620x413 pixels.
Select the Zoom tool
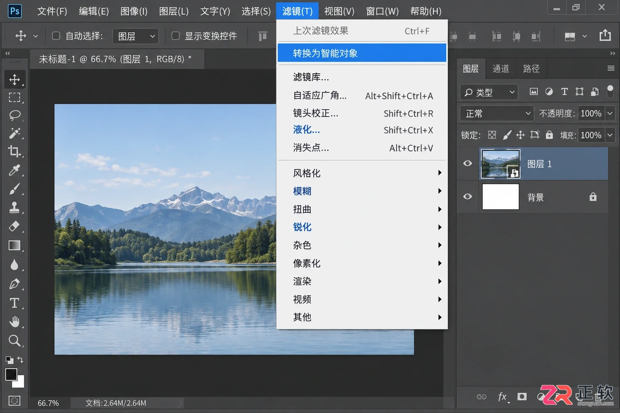[x=15, y=341]
